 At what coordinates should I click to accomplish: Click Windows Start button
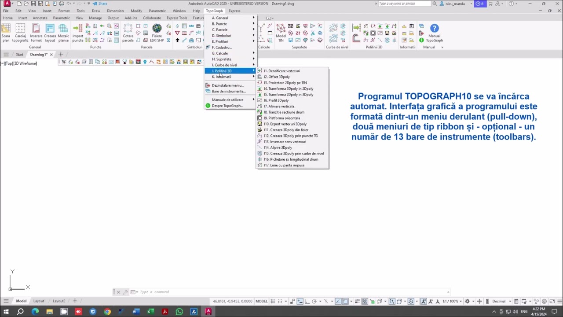click(6, 312)
